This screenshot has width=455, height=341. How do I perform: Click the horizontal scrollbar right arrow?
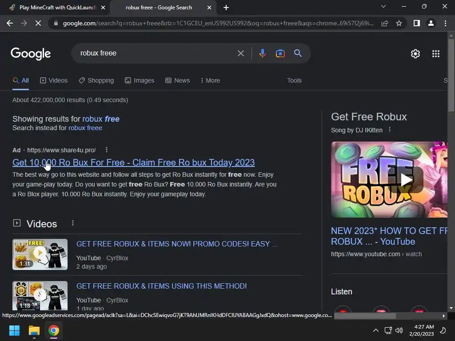pyautogui.click(x=444, y=316)
